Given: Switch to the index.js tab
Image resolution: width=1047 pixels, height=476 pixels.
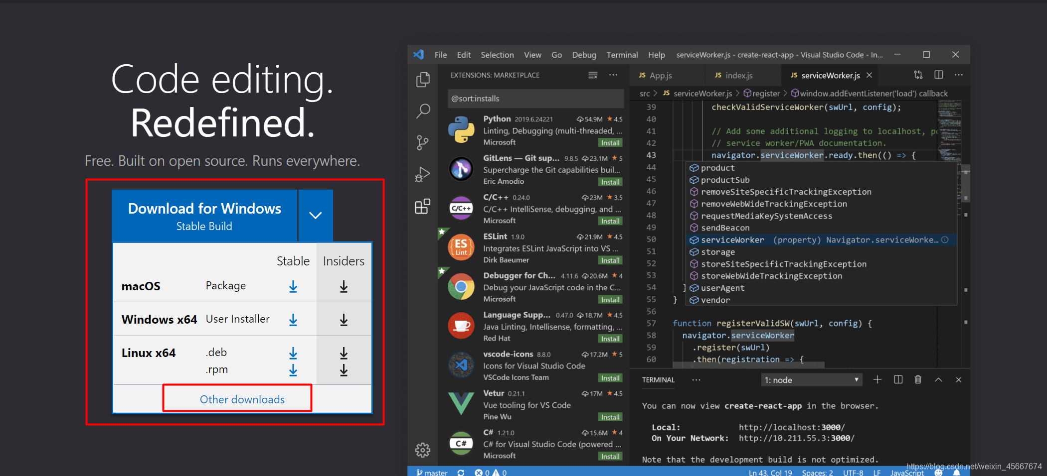Looking at the screenshot, I should [x=743, y=75].
